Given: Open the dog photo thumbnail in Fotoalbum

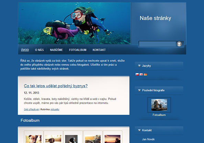Looking at the screenshot, I should click(34, 139).
